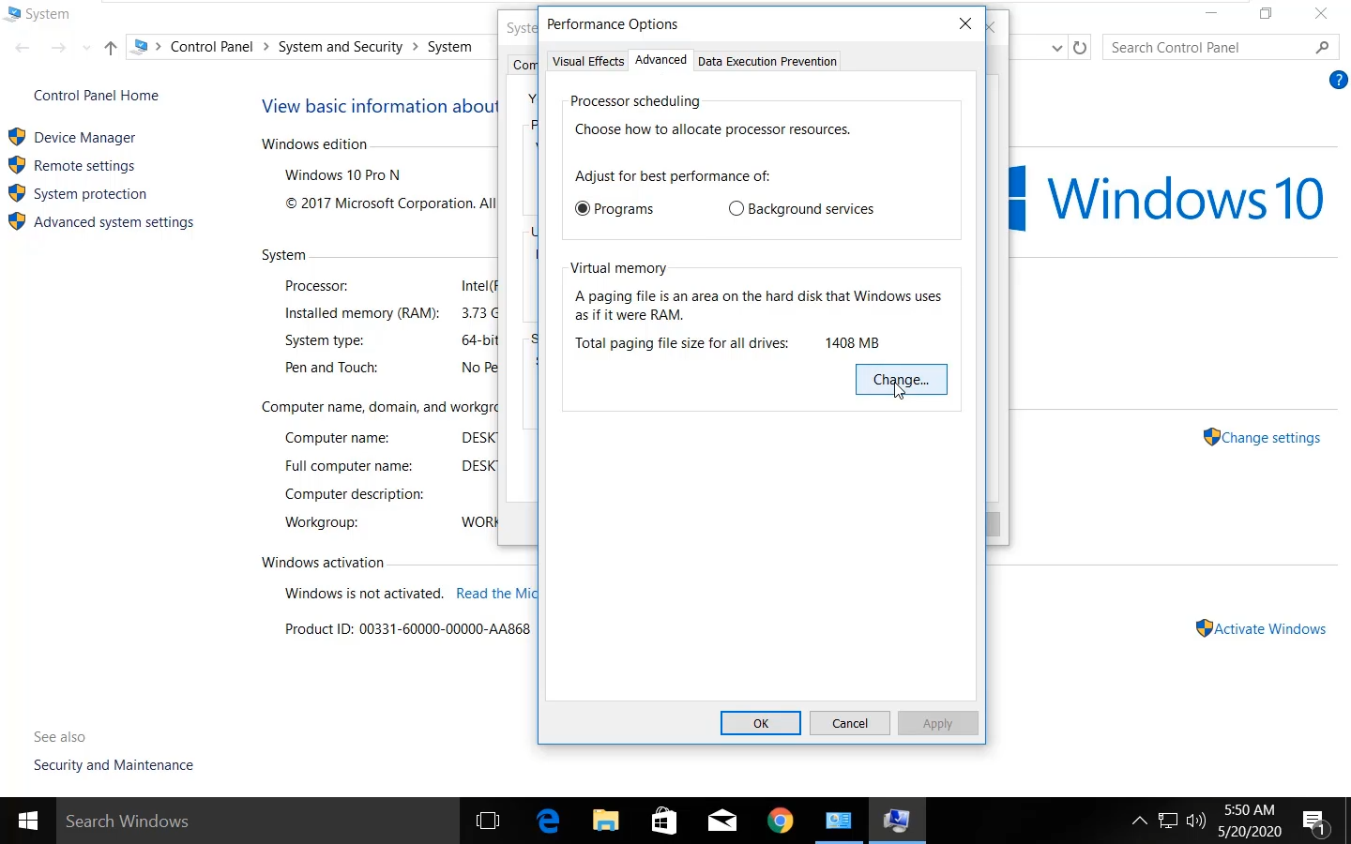Switch to the Data Execution Prevention tab
The image size is (1351, 844).
tap(767, 62)
